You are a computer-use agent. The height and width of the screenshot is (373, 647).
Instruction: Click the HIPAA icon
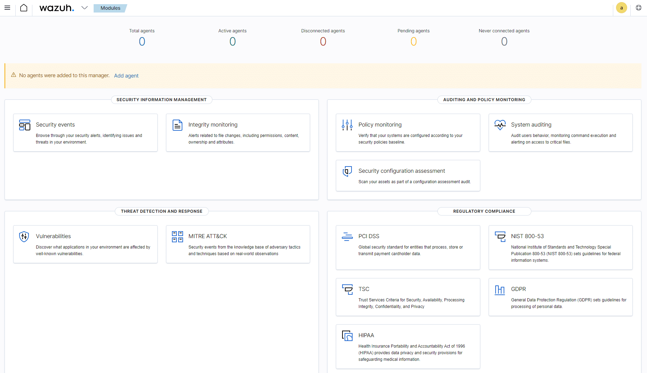point(347,336)
